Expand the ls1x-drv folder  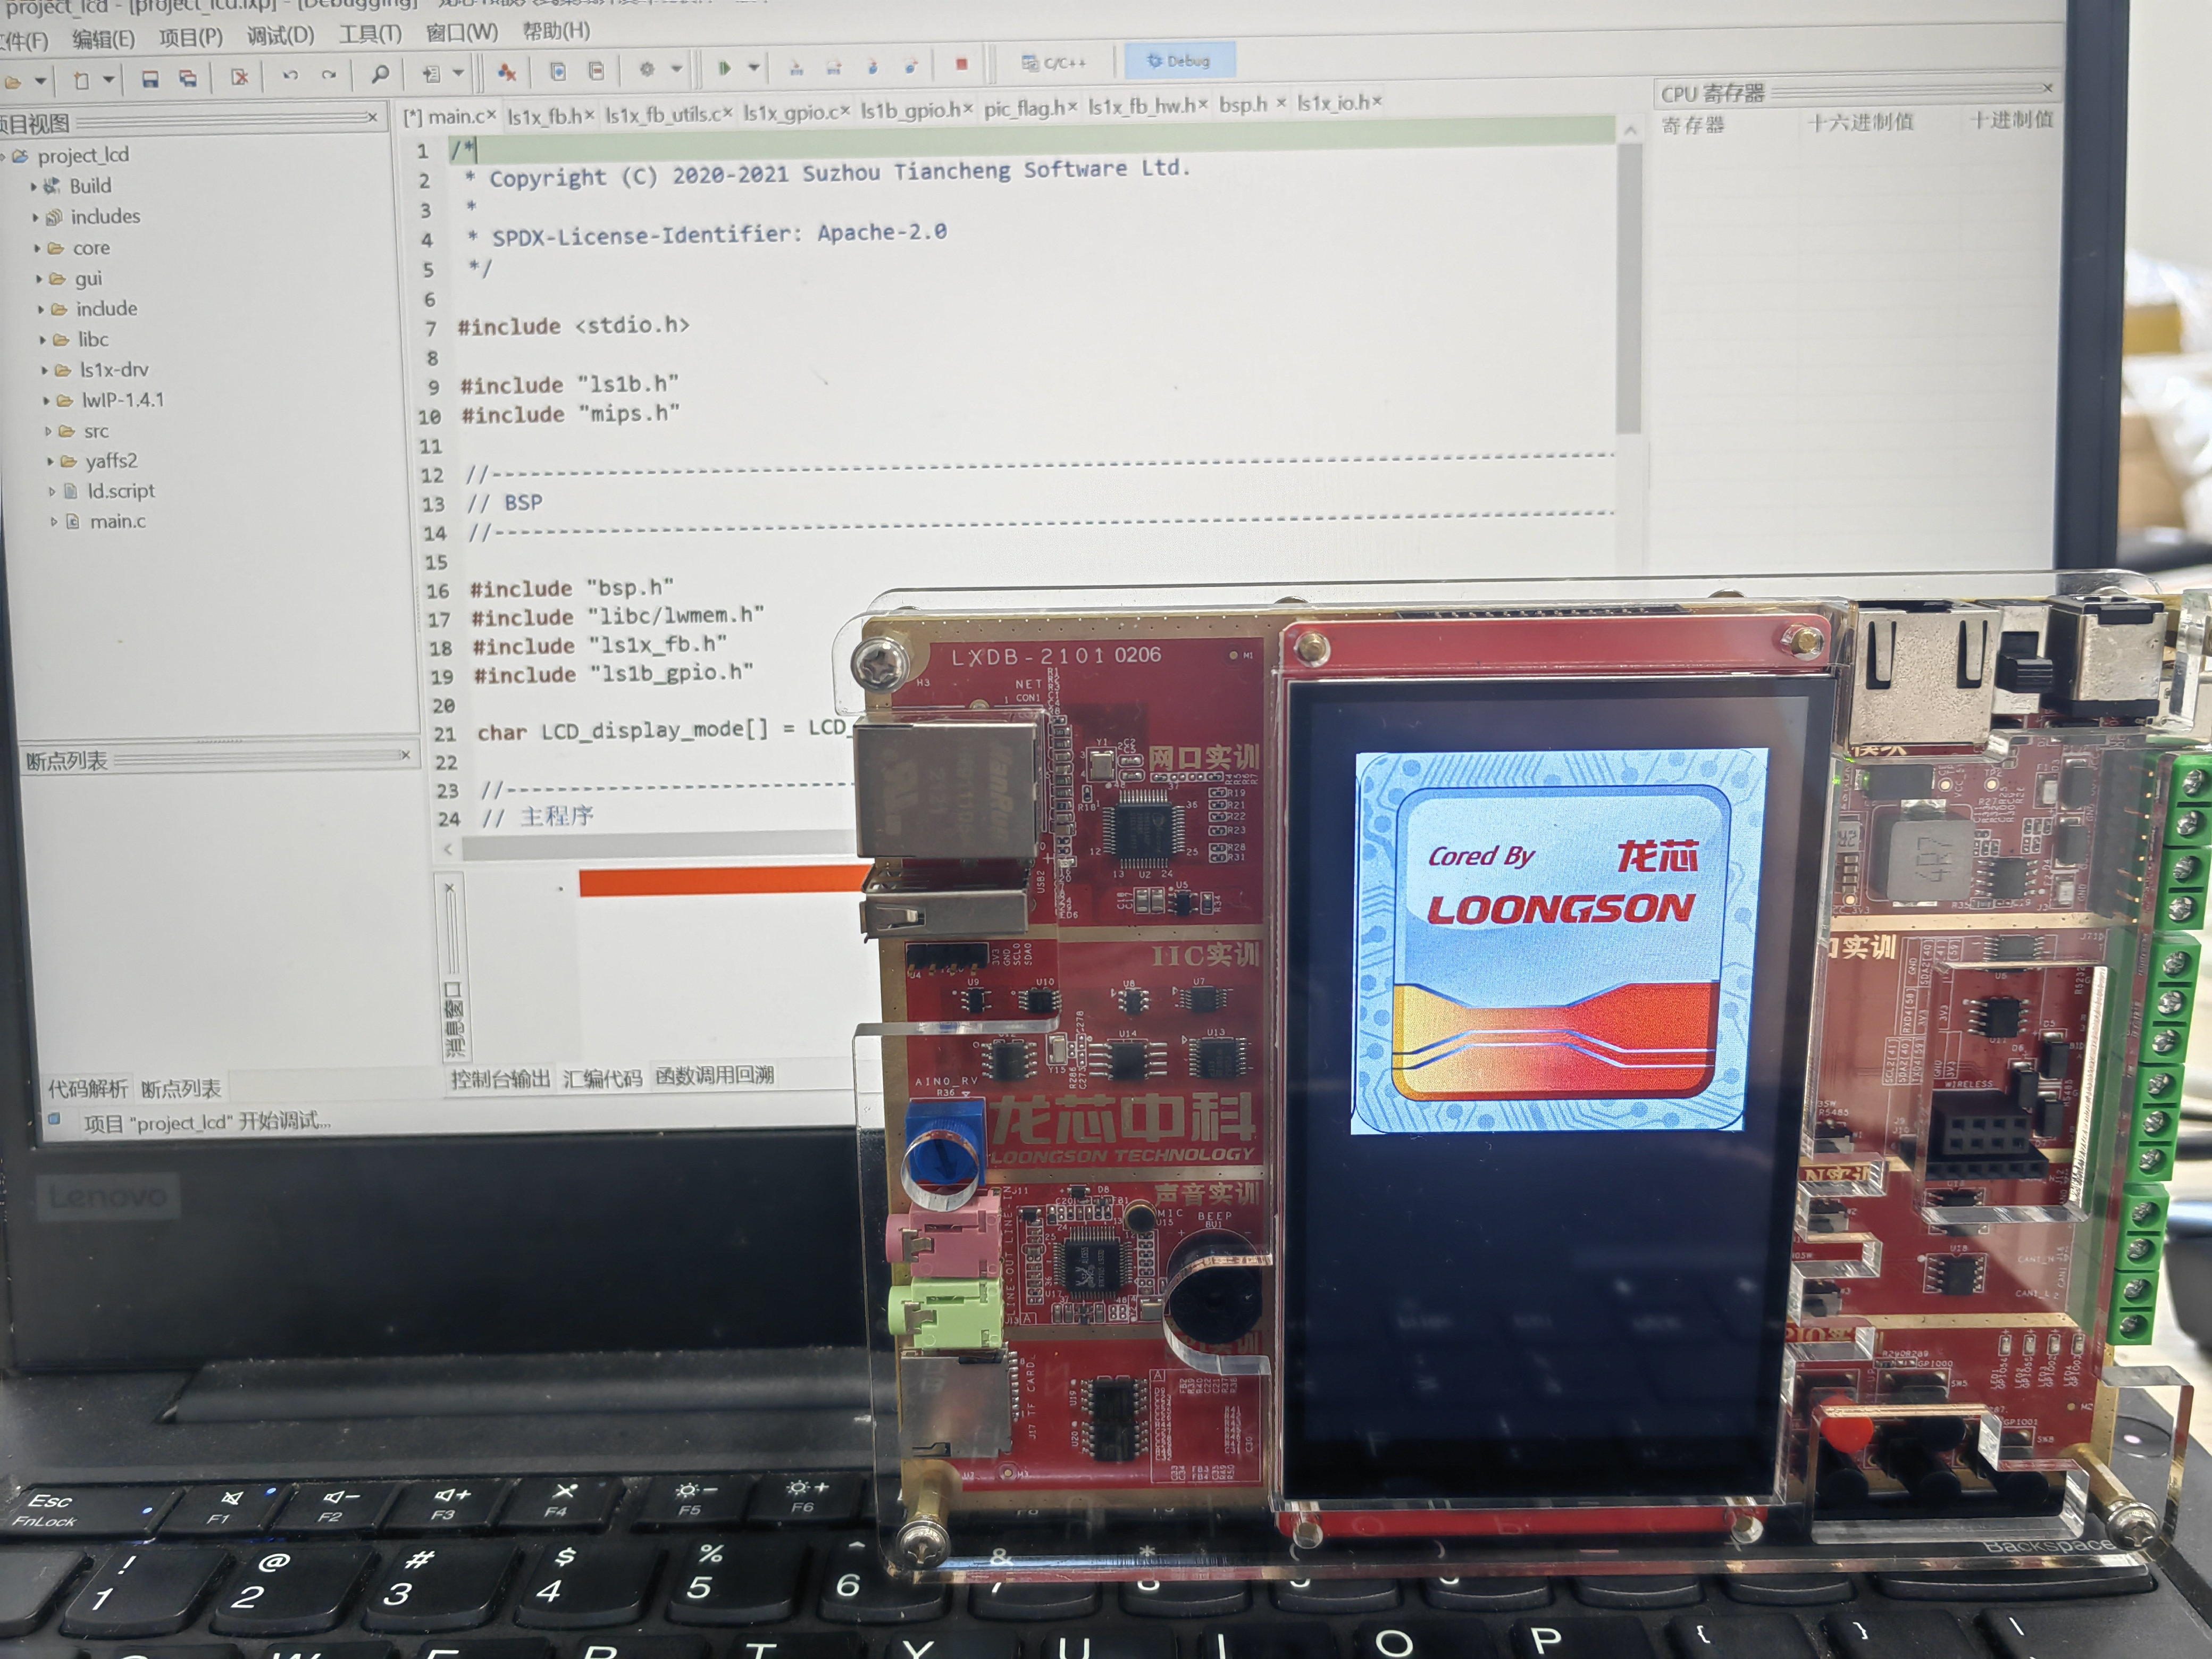[x=45, y=371]
